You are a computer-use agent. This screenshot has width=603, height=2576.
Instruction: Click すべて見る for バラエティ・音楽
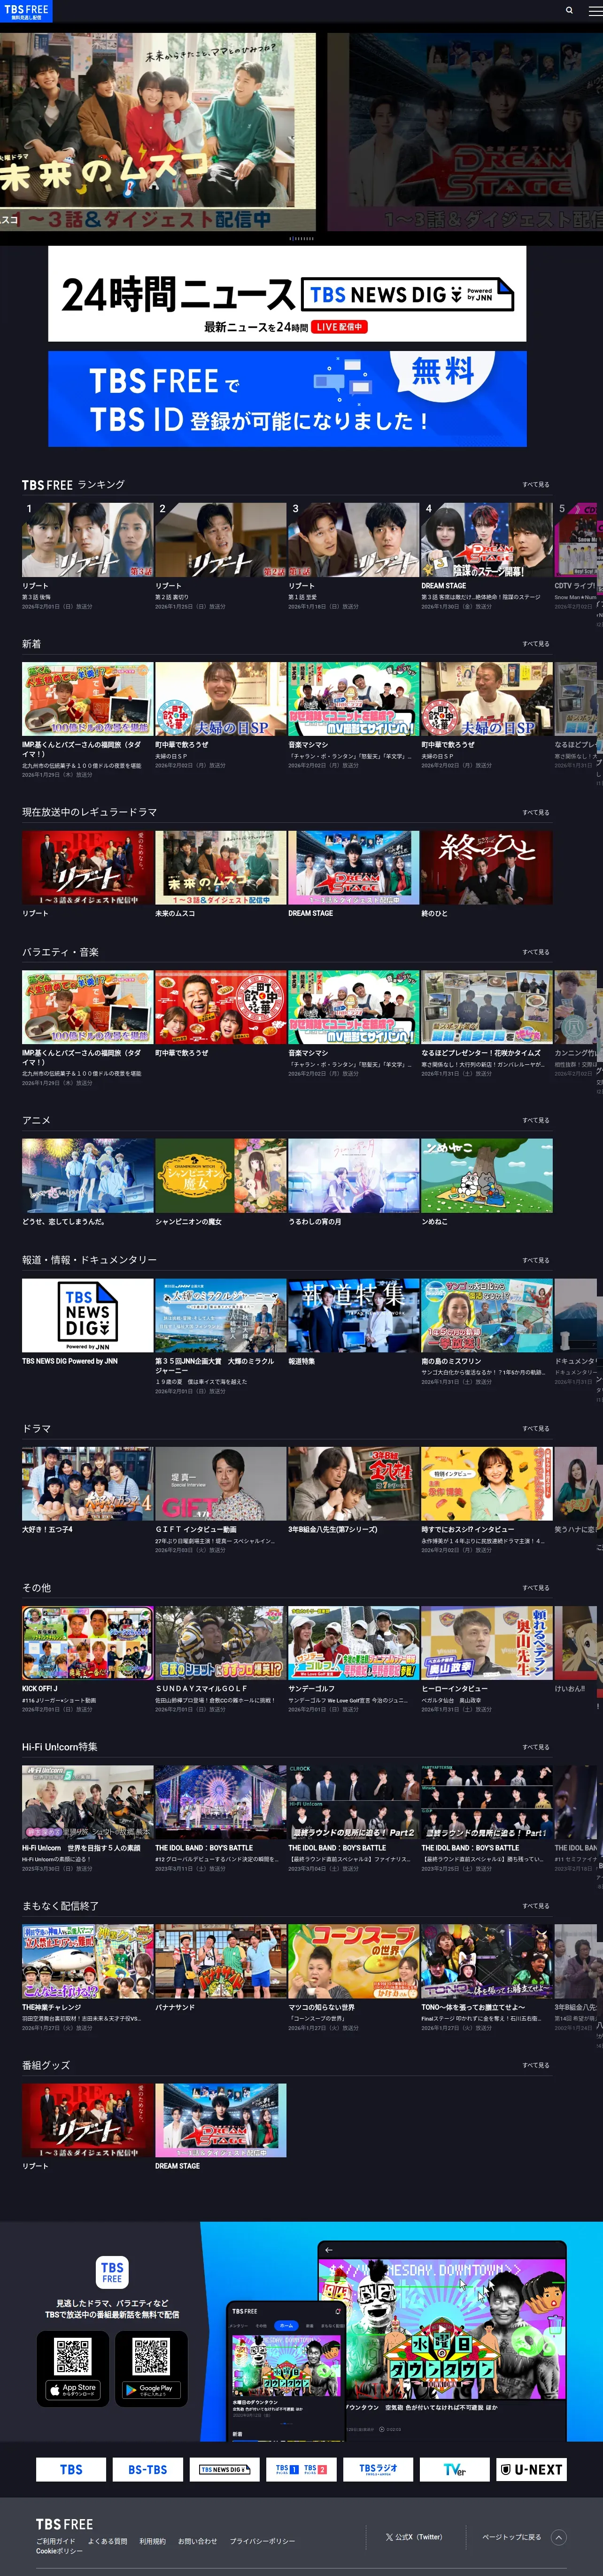click(x=535, y=952)
